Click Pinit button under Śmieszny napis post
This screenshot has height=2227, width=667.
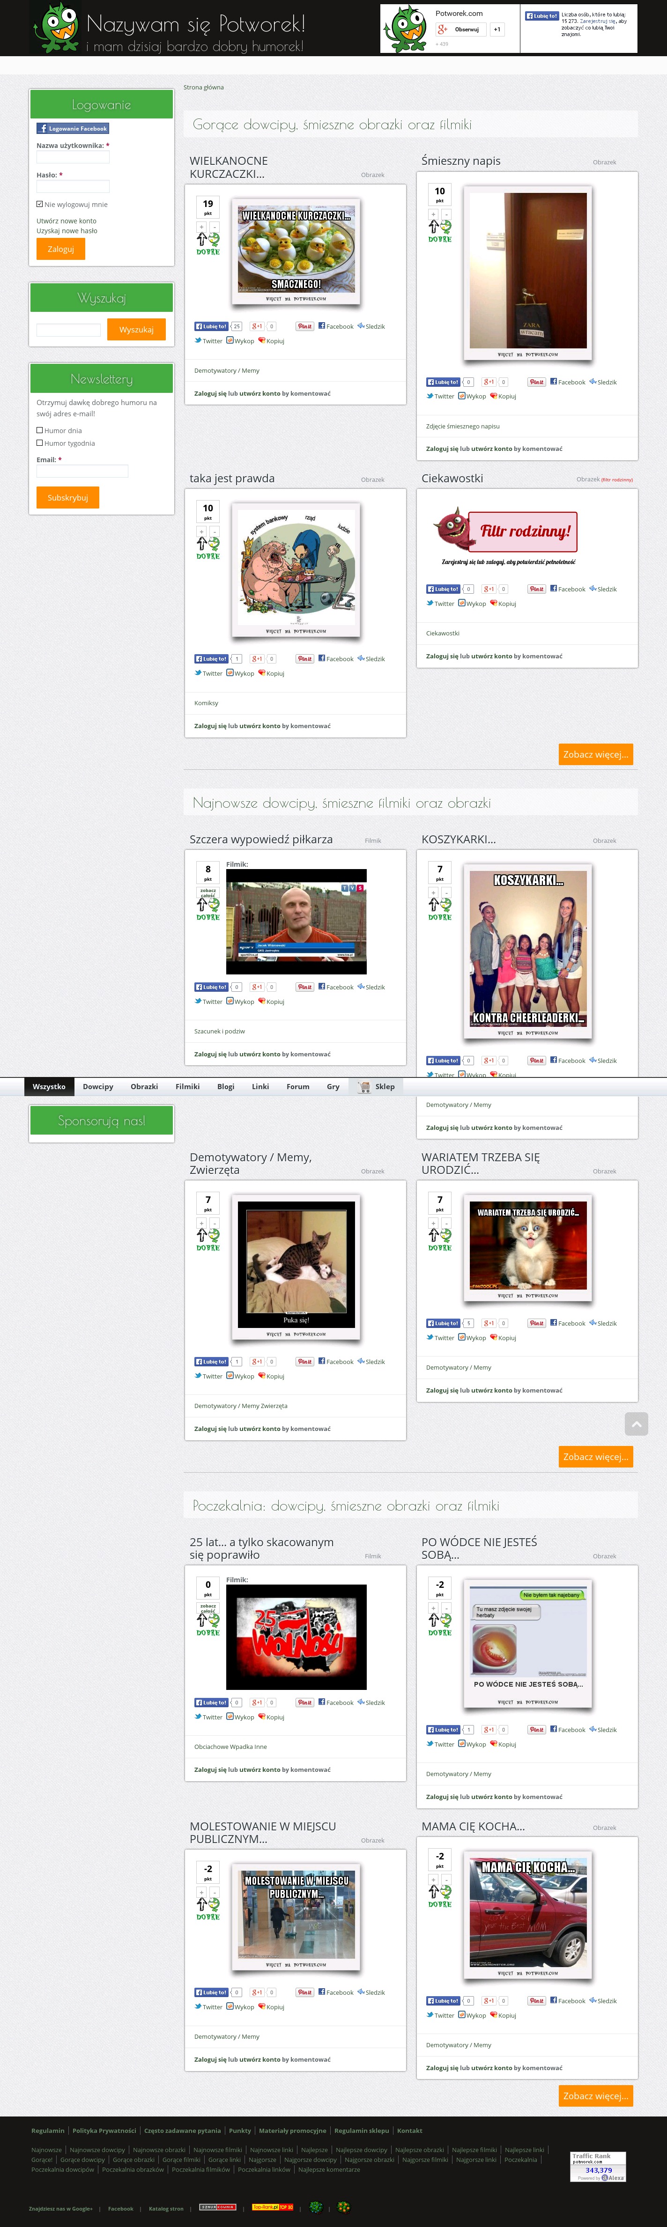536,382
